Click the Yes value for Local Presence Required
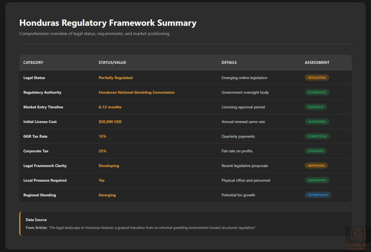Image resolution: width=371 pixels, height=252 pixels. (x=101, y=180)
